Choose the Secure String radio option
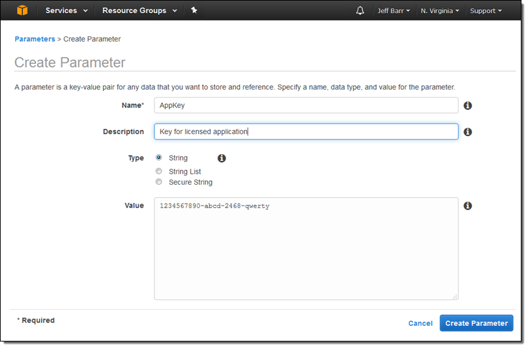 pyautogui.click(x=159, y=182)
